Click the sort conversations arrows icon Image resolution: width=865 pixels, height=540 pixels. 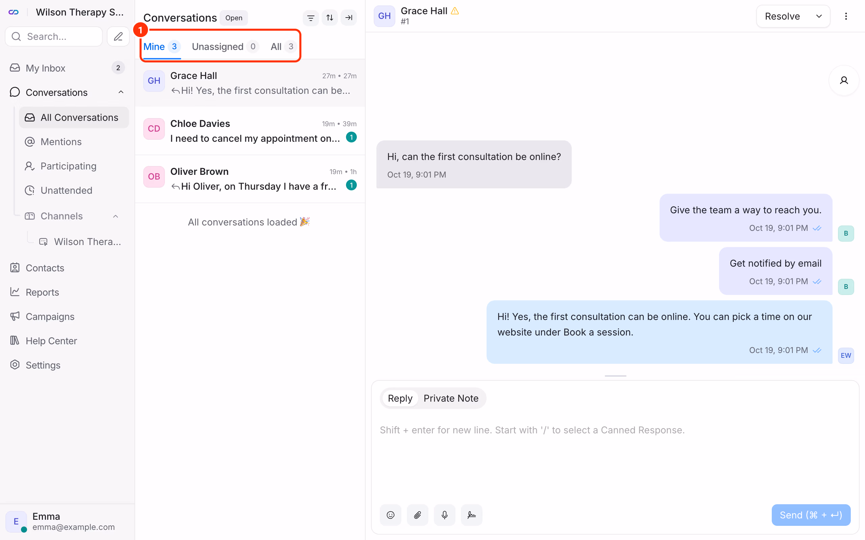coord(329,18)
